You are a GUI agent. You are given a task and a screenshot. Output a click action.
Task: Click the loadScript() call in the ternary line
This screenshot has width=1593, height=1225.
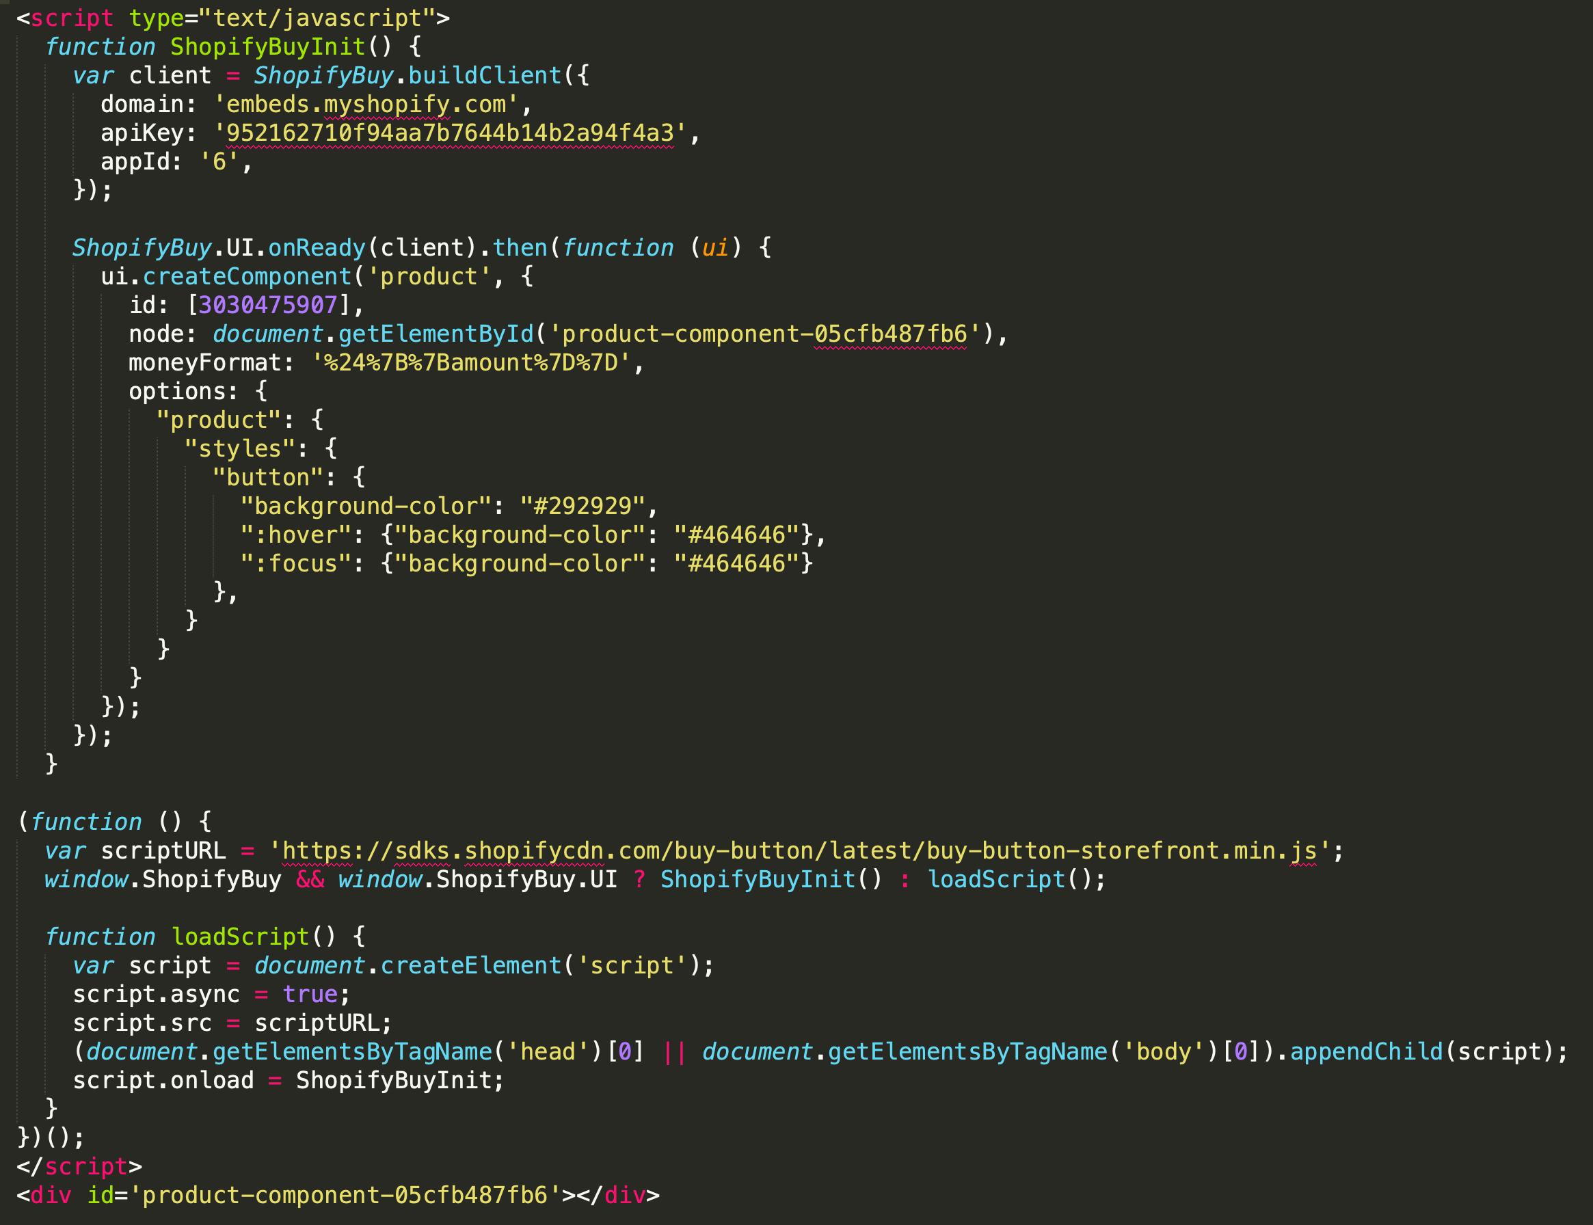1010,878
